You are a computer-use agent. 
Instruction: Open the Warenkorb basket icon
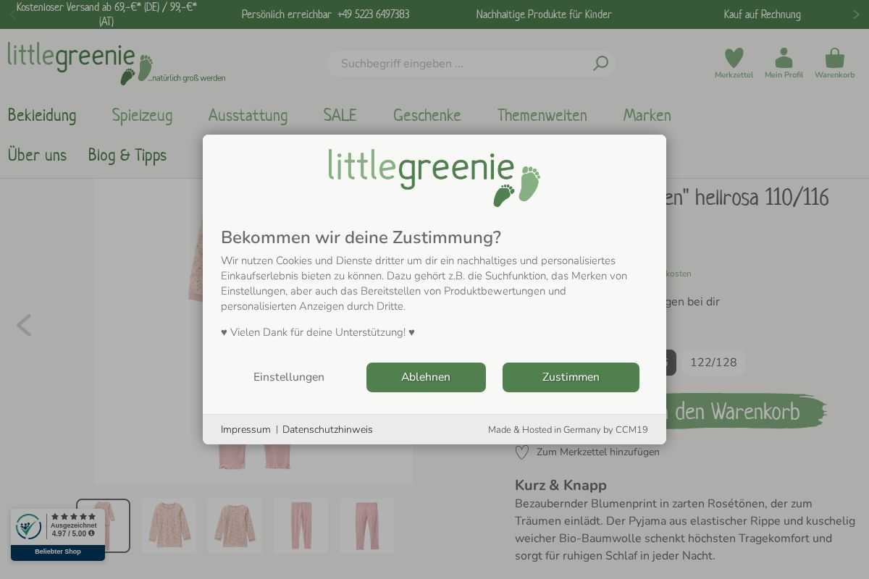click(834, 58)
